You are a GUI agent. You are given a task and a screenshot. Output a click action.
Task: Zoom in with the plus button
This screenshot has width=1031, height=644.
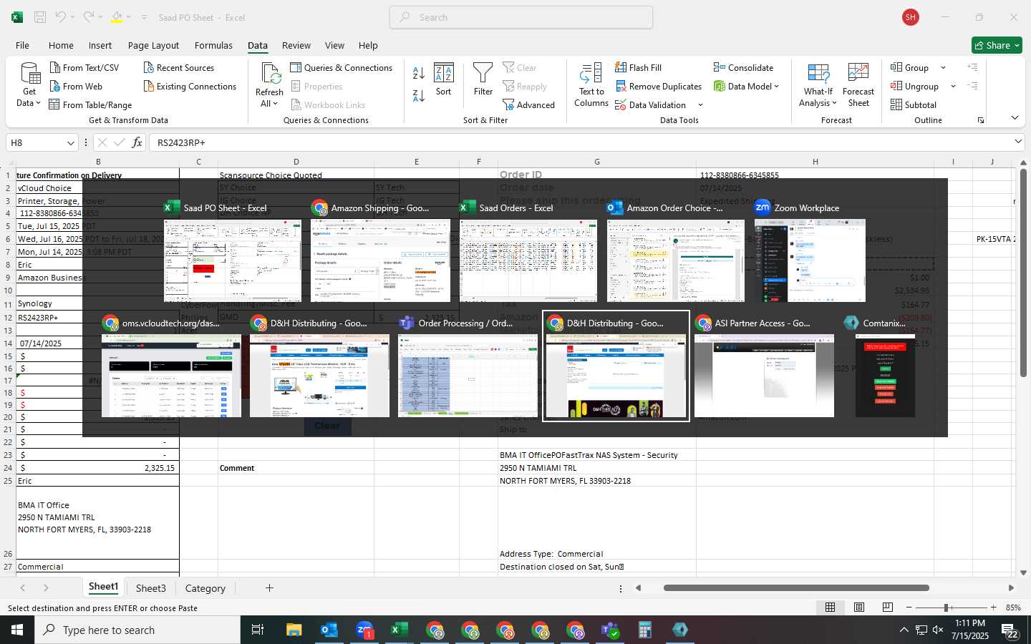coord(993,608)
